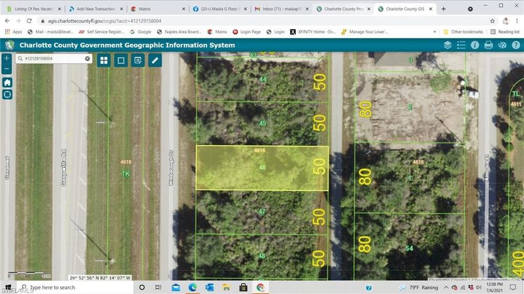
Task: Open the GIS help icon
Action: pos(516,45)
